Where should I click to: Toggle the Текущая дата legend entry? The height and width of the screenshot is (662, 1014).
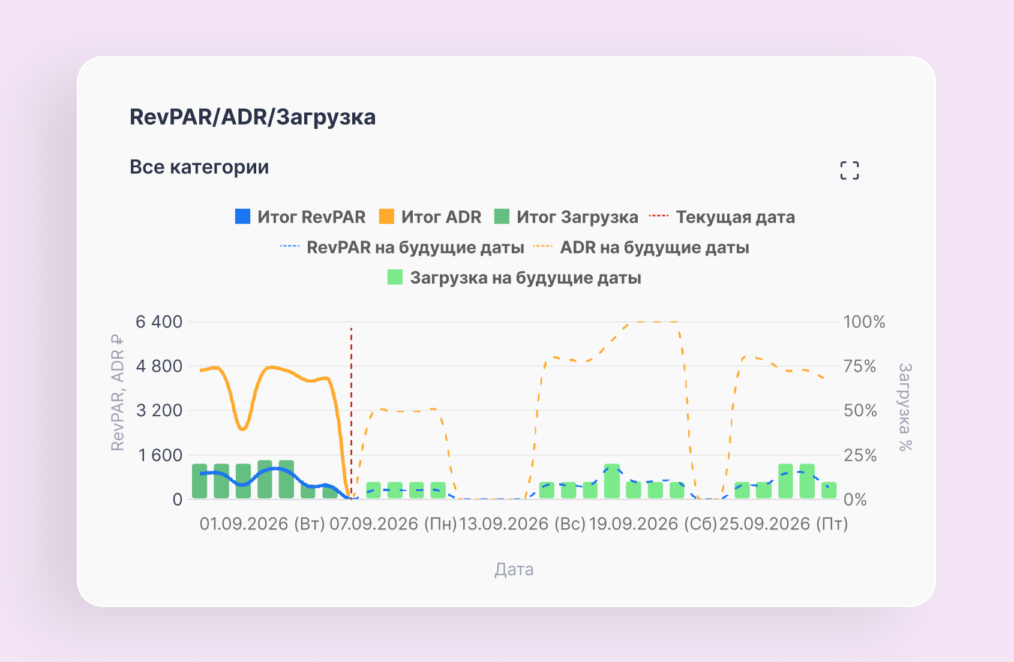(x=722, y=217)
